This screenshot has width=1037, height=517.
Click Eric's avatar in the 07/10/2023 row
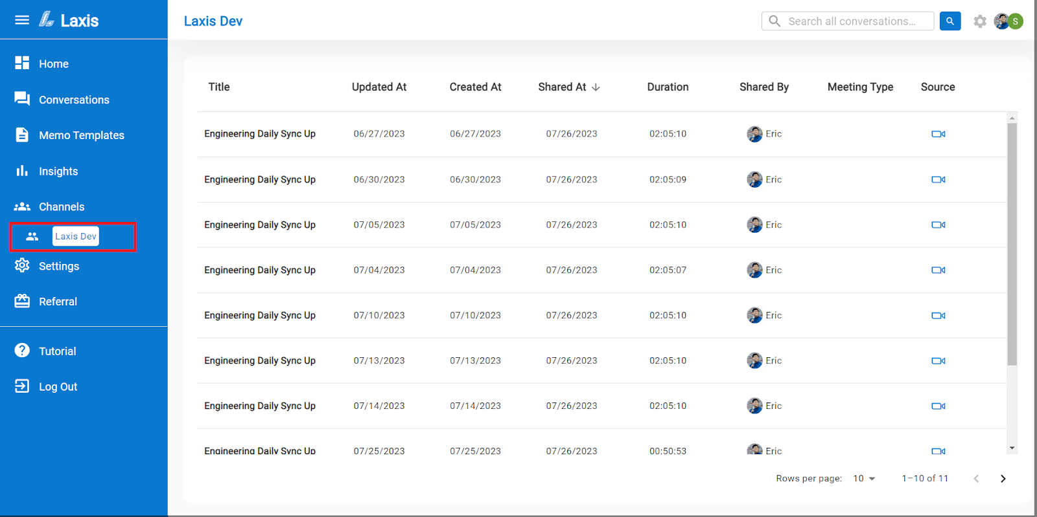coord(754,315)
